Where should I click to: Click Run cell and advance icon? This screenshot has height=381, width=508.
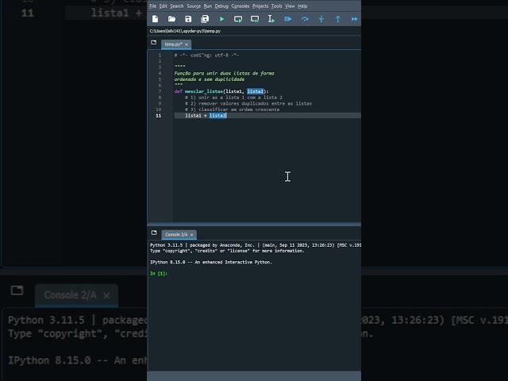pos(255,19)
